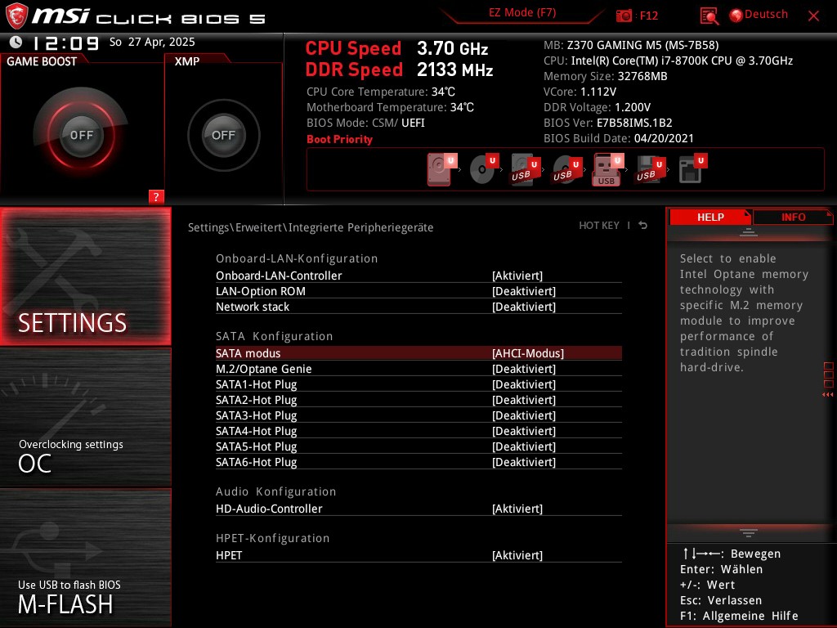This screenshot has height=628, width=837.
Task: Click the magnifier search icon
Action: [x=708, y=15]
